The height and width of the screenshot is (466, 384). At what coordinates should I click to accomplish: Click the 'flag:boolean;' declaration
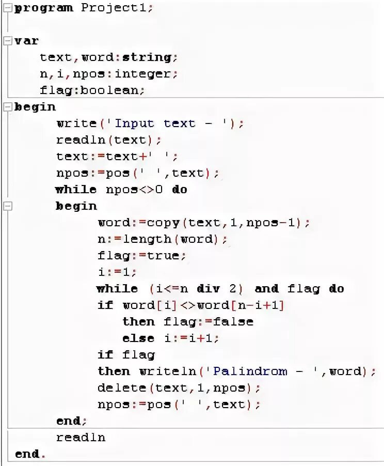pos(92,90)
